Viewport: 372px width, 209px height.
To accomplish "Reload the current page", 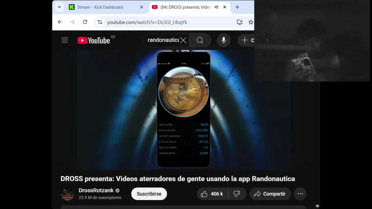I will [x=85, y=22].
